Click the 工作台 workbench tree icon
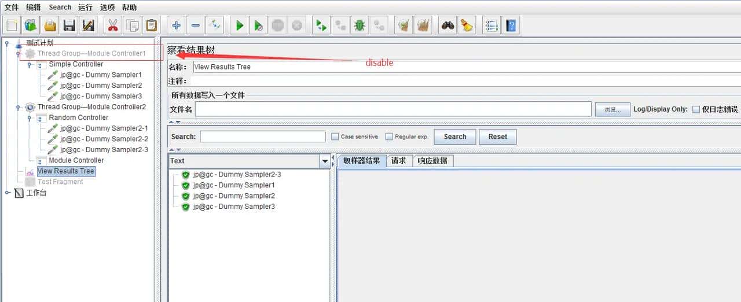The image size is (741, 302). pyautogui.click(x=19, y=193)
